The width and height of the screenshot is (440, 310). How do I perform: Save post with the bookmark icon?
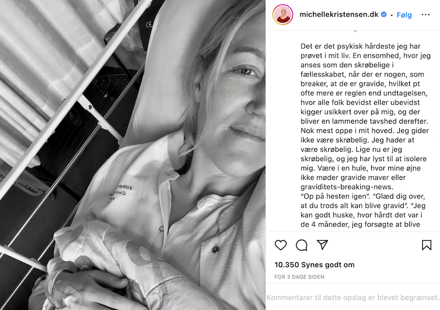tap(427, 245)
